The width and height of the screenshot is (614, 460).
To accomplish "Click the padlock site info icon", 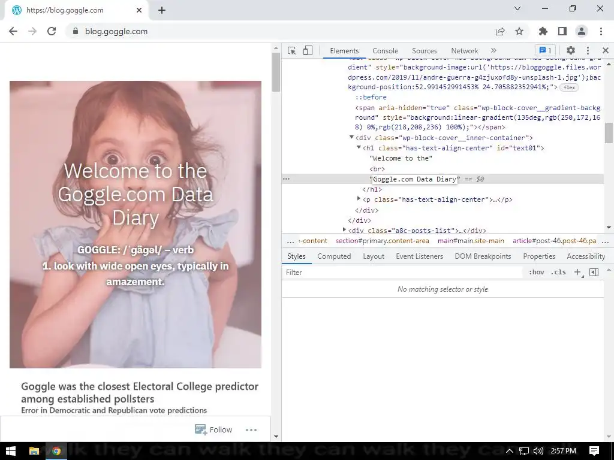I will tap(76, 31).
